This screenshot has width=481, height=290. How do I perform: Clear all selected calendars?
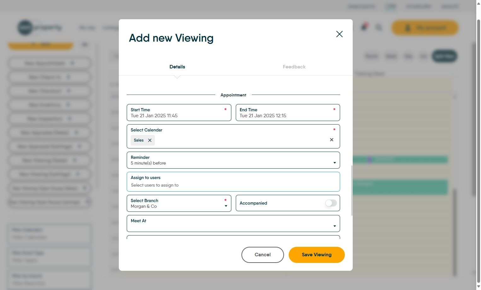(x=332, y=140)
